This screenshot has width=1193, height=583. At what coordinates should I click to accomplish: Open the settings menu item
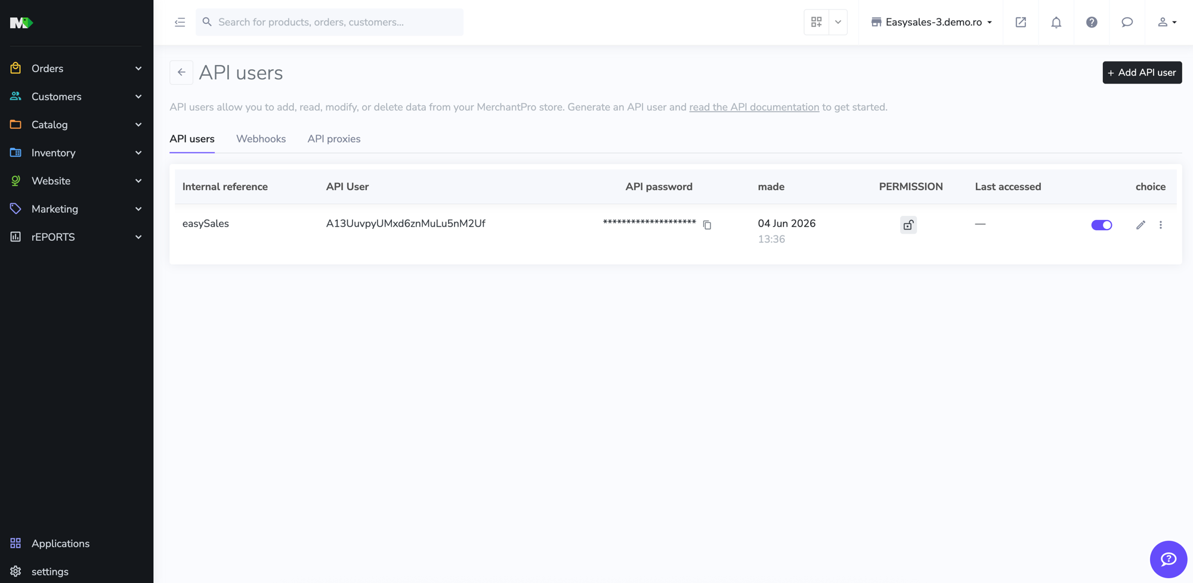pyautogui.click(x=76, y=571)
